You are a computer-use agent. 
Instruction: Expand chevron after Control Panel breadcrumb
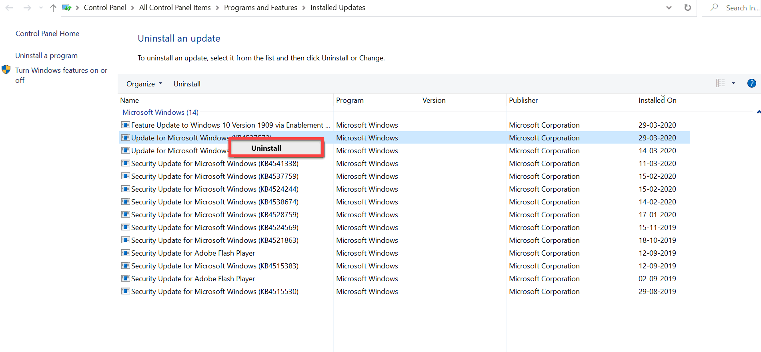(133, 8)
